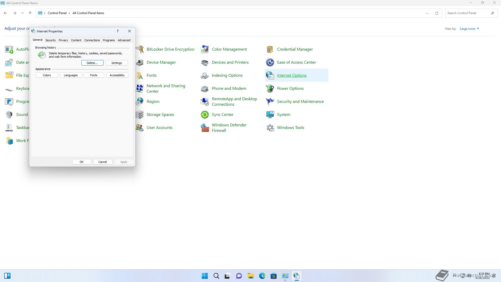Open the Accessibility button

point(117,75)
